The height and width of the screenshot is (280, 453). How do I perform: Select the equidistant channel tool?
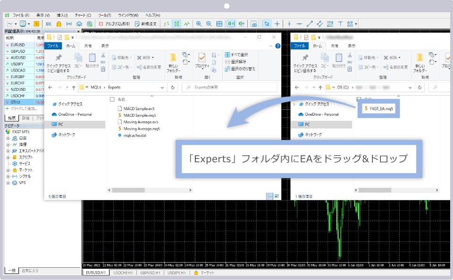[320, 24]
